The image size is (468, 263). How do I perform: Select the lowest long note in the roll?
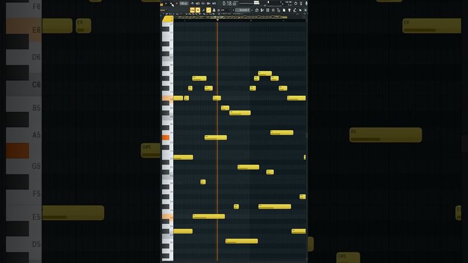[242, 241]
